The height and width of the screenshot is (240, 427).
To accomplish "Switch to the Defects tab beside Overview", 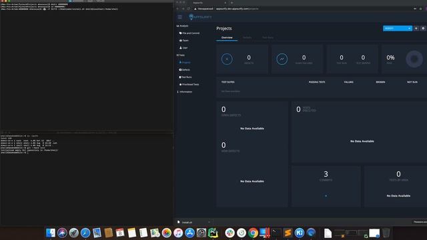I will click(248, 37).
